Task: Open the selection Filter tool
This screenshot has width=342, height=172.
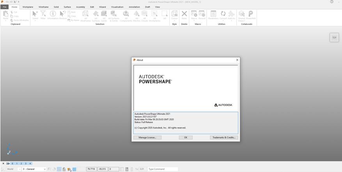Action: (x=43, y=14)
